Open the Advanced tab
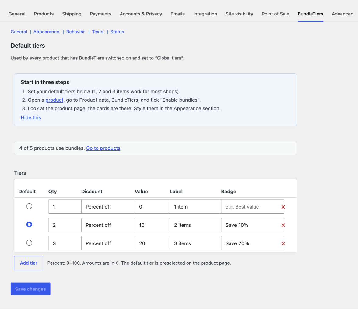 (342, 14)
